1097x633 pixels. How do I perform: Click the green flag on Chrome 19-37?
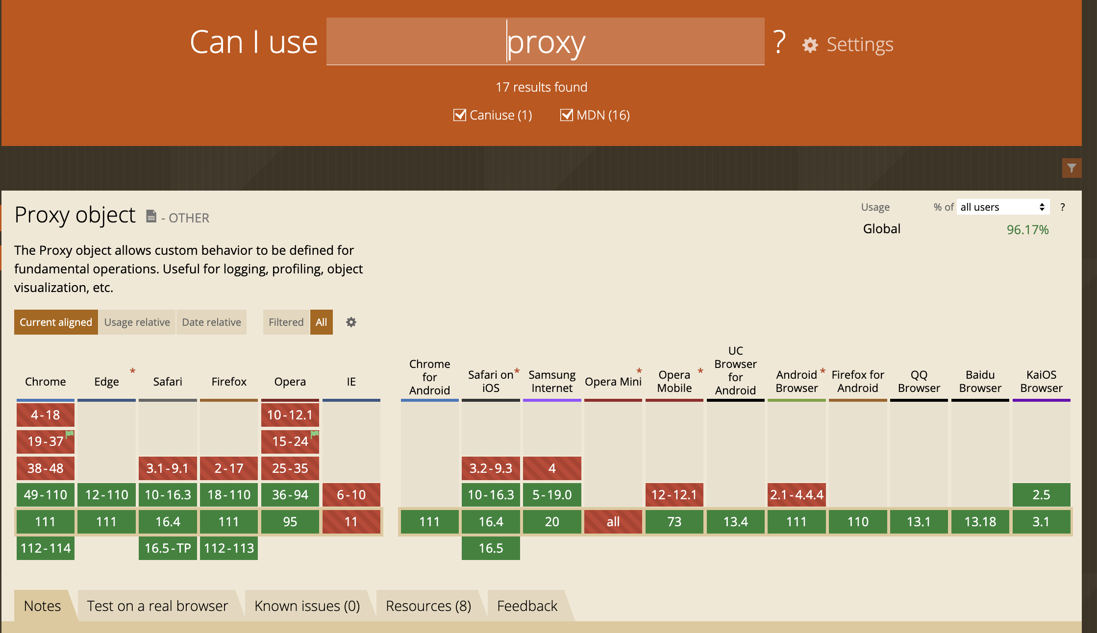[70, 434]
